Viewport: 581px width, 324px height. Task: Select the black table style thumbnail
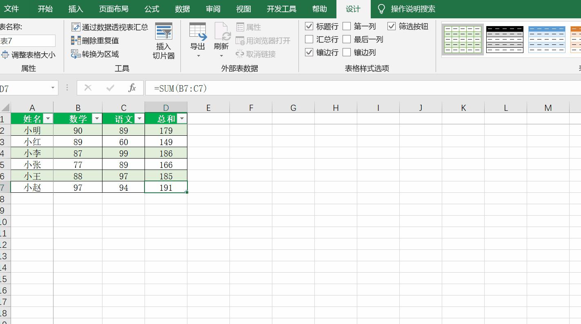coord(504,39)
